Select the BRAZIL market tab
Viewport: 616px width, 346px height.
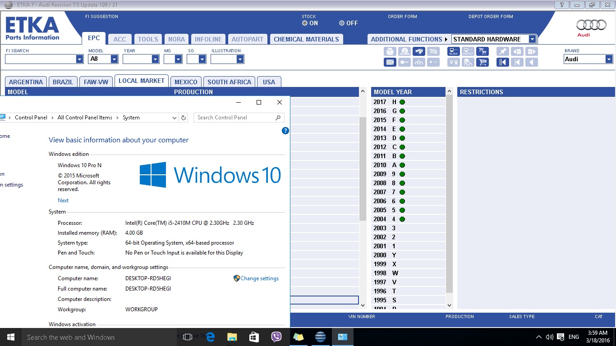[63, 82]
